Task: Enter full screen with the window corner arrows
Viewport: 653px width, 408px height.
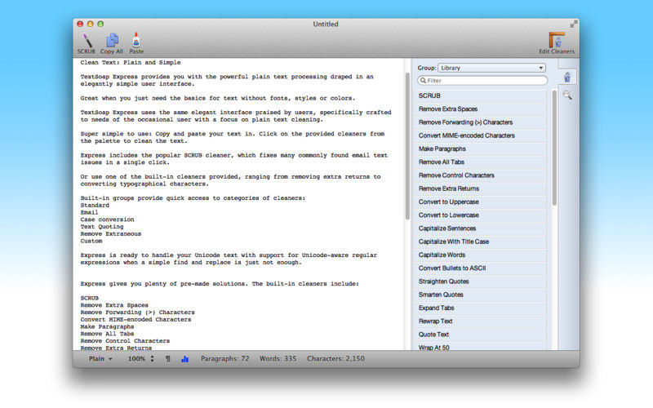Action: pos(574,24)
